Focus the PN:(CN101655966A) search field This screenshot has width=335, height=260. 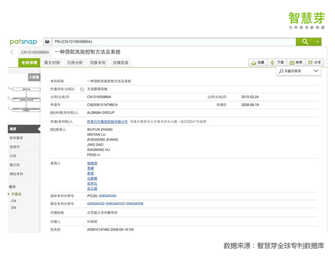point(174,42)
